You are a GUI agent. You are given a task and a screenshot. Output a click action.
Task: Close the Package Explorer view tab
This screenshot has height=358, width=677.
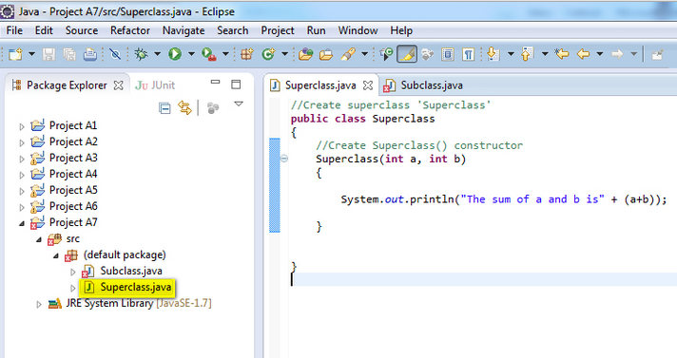click(x=118, y=85)
